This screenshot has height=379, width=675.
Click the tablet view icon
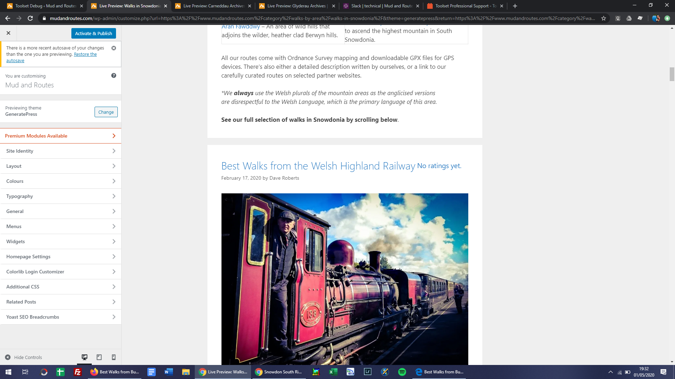click(99, 357)
